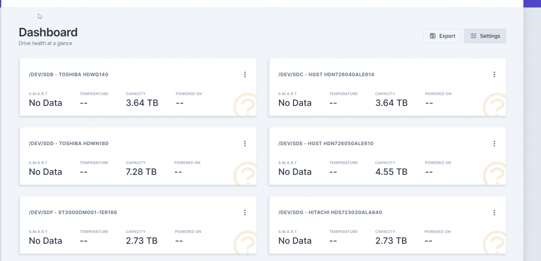
Task: Open the three-dot menu for /dev/sdc HGST drive
Action: click(x=494, y=75)
